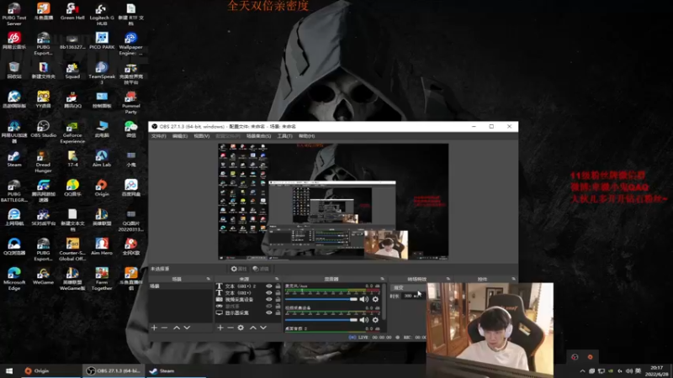Select Microsoft Edge desktop shortcut
673x378 pixels.
click(x=14, y=279)
